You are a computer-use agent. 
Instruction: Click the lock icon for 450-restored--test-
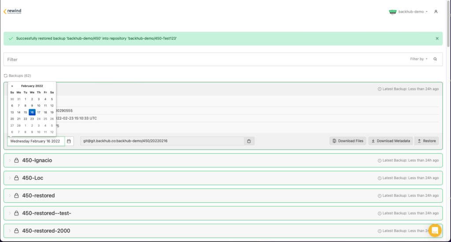16,213
